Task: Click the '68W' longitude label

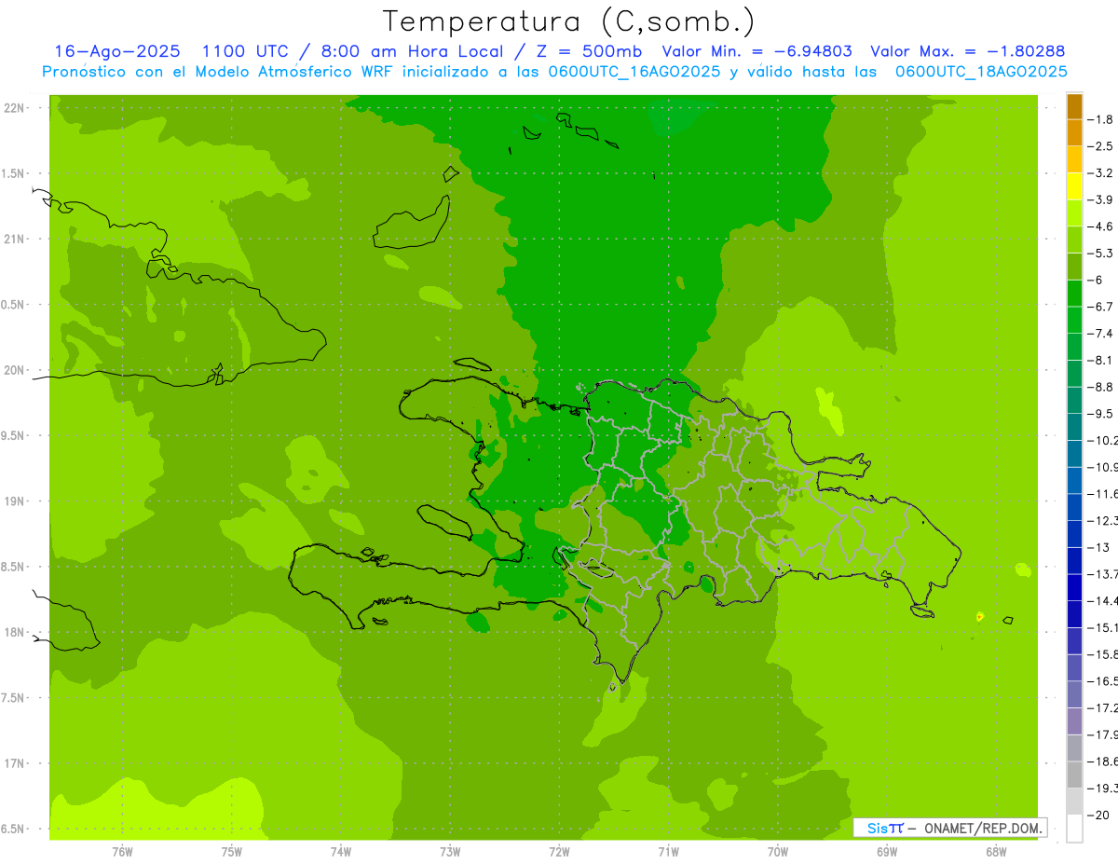Action: [x=996, y=852]
